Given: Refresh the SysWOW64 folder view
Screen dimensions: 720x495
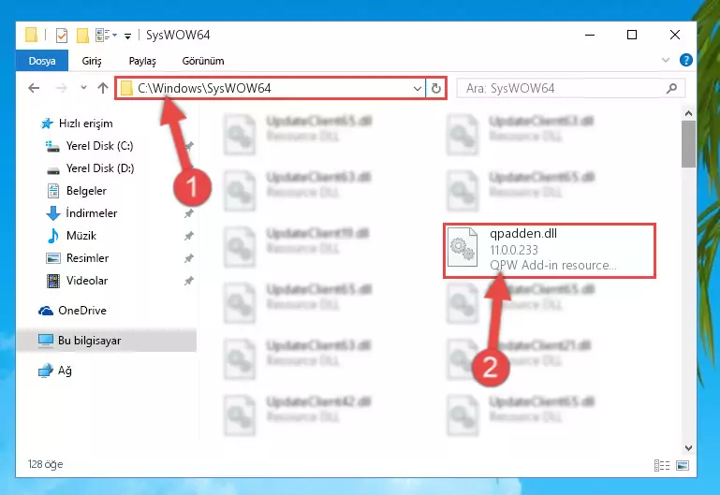Looking at the screenshot, I should pyautogui.click(x=435, y=88).
